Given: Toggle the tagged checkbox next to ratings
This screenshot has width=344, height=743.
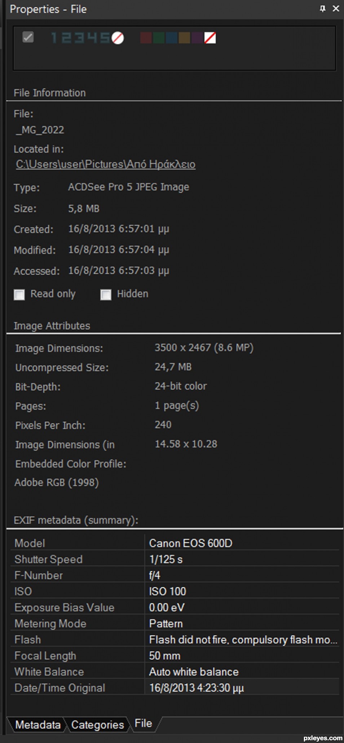Looking at the screenshot, I should (x=28, y=37).
